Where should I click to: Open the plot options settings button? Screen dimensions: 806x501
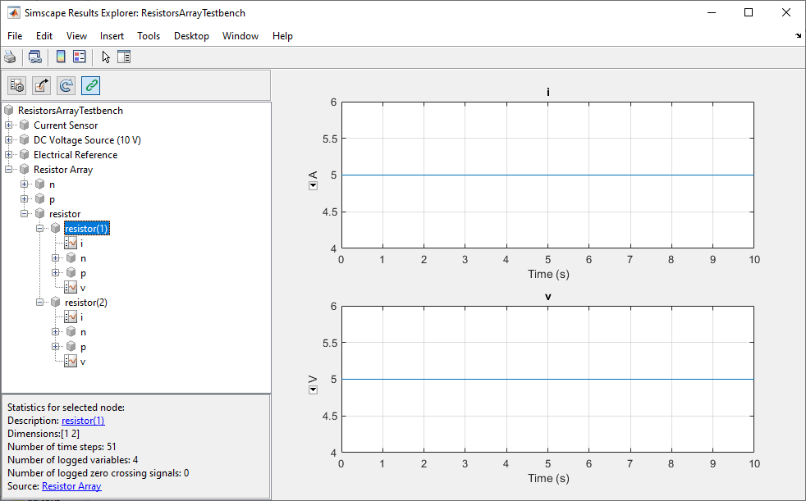pyautogui.click(x=17, y=85)
